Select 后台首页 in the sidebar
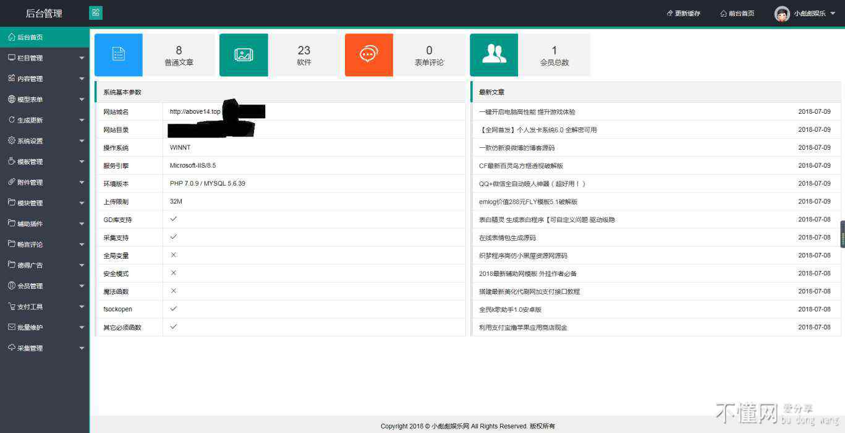 coord(30,37)
